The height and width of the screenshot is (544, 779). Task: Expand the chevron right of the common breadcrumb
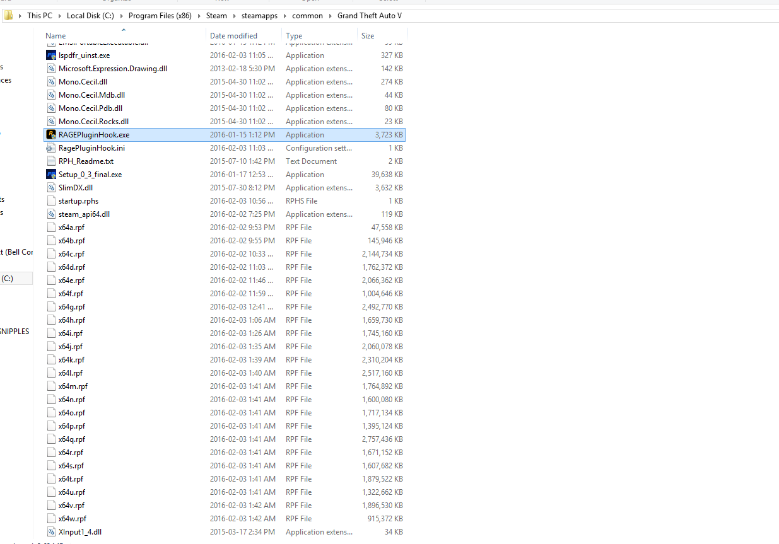[x=330, y=16]
